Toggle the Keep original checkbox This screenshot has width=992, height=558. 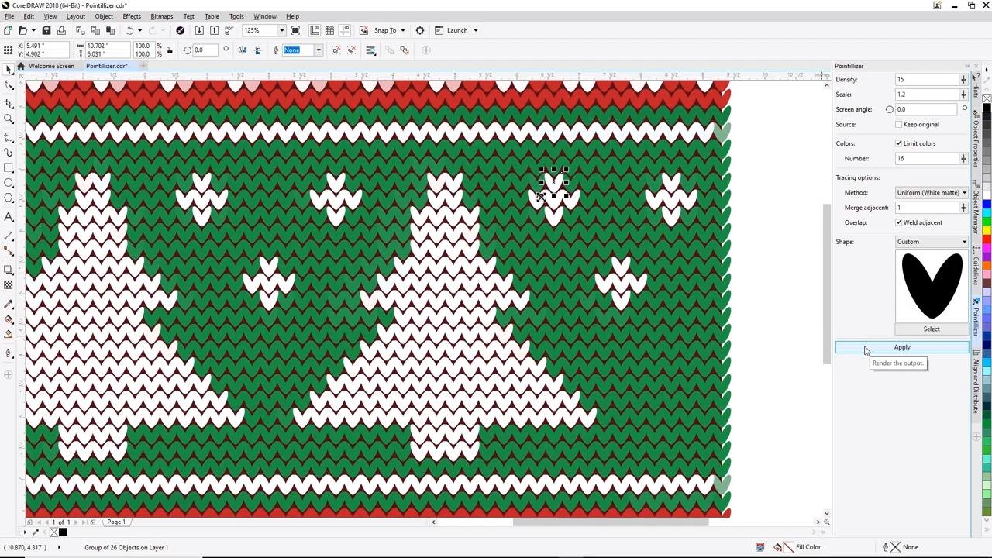click(x=899, y=124)
